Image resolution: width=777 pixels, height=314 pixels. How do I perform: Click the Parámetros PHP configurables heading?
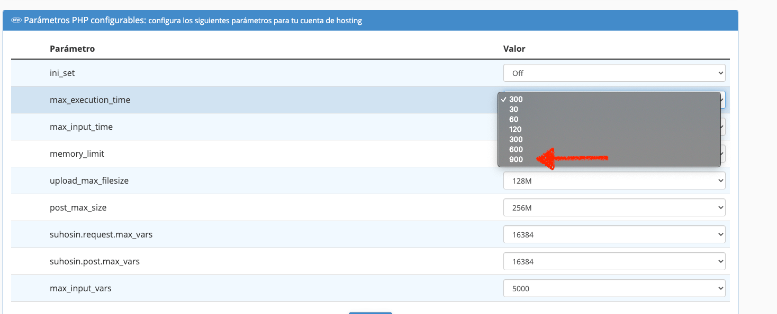pos(85,21)
